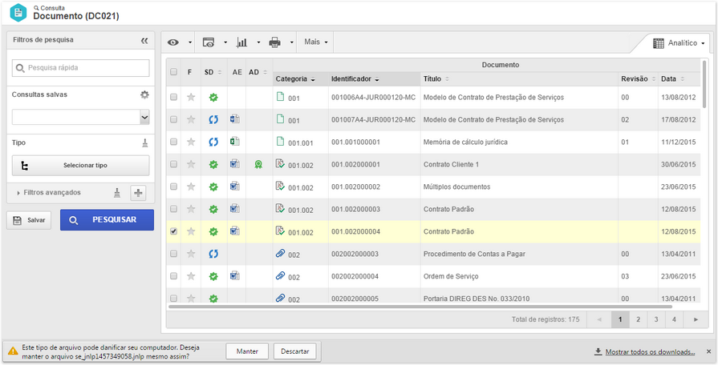Open dropdown arrow next to preview icon
718x365 pixels.
(x=225, y=42)
